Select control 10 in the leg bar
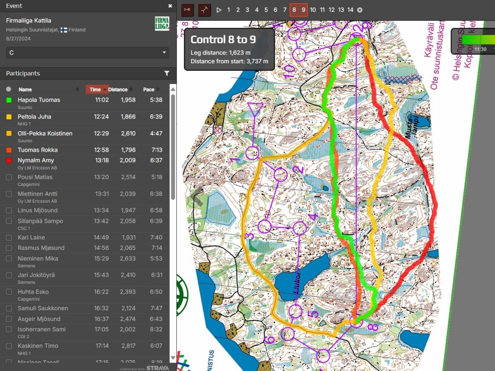The width and height of the screenshot is (495, 371). [313, 10]
